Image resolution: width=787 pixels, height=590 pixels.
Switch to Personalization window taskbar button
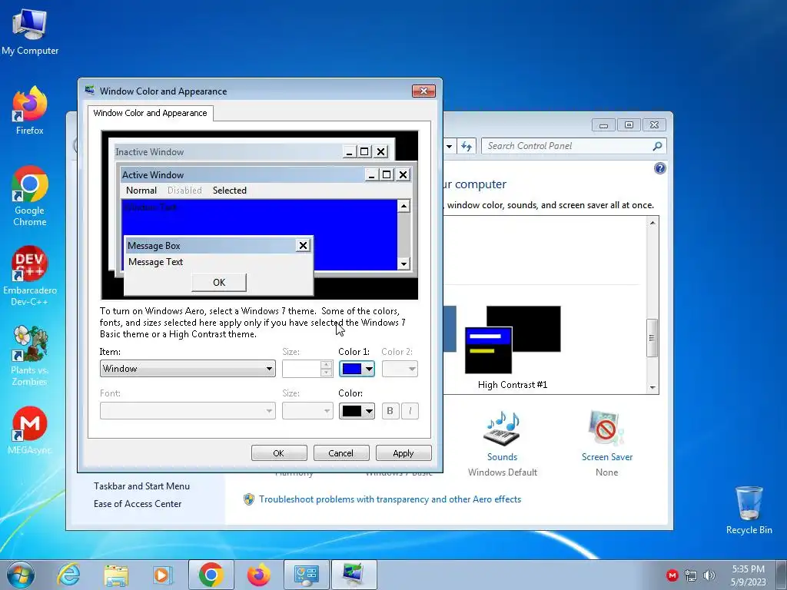tap(354, 575)
